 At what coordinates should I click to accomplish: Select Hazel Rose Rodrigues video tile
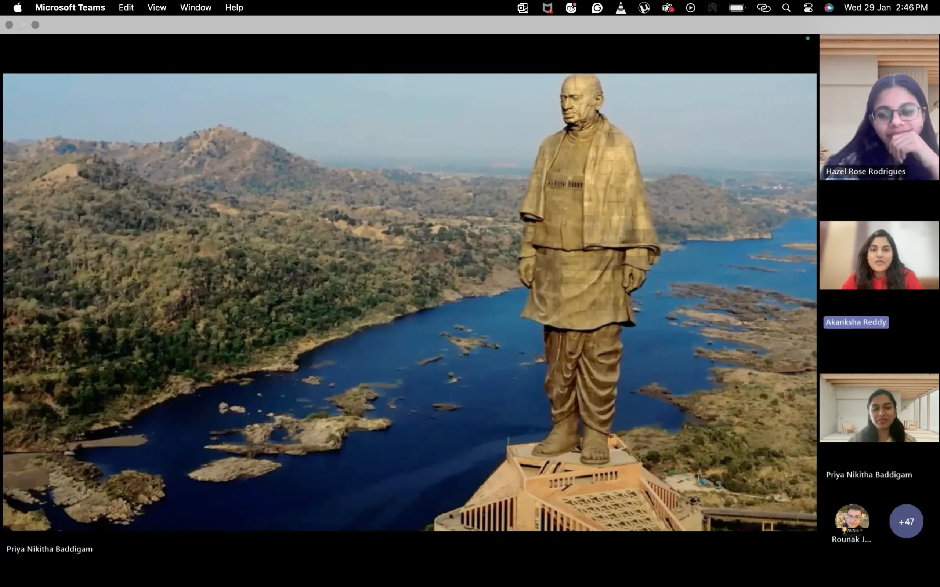point(879,107)
